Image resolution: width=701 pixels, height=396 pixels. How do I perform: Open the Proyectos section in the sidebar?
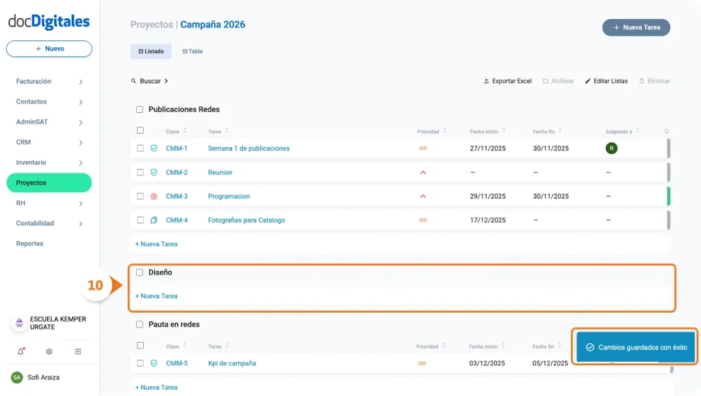coord(32,183)
